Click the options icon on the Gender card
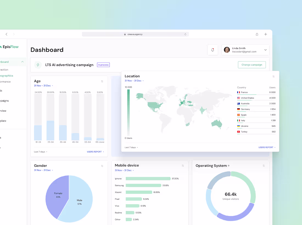Image resolution: width=302 pixels, height=225 pixels. click(x=102, y=166)
